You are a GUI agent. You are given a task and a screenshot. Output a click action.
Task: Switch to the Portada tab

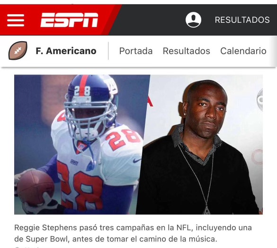coord(136,51)
